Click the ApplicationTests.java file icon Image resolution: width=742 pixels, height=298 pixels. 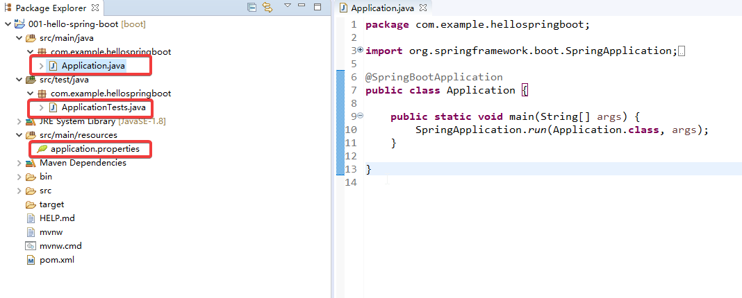[53, 107]
